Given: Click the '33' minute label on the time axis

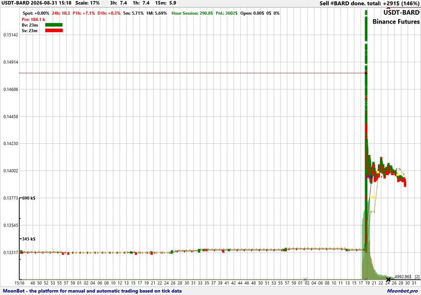Looking at the screenshot, I should coord(200,283).
